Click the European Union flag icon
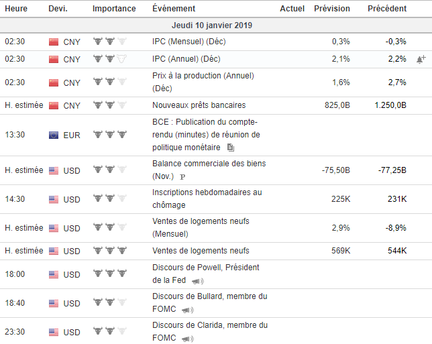This screenshot has width=432, height=344. click(x=54, y=135)
